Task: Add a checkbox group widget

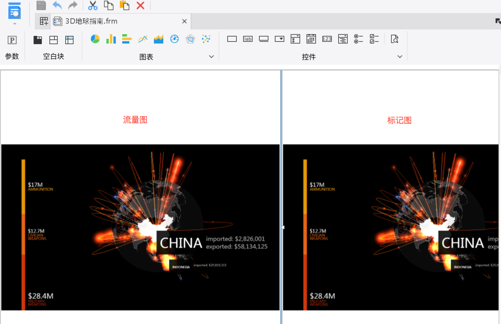Action: pos(375,39)
